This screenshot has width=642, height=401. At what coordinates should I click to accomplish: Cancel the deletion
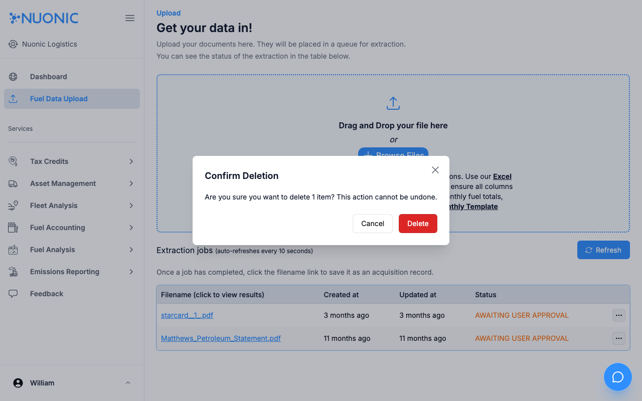(x=373, y=224)
